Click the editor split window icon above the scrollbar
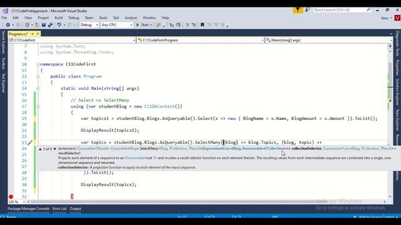Viewport: 401px width, 225px height. pyautogui.click(x=390, y=46)
